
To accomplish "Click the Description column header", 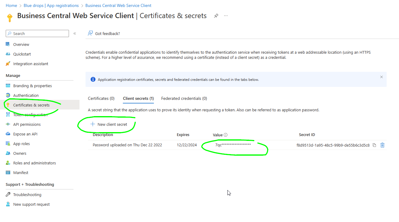I will (103, 135).
